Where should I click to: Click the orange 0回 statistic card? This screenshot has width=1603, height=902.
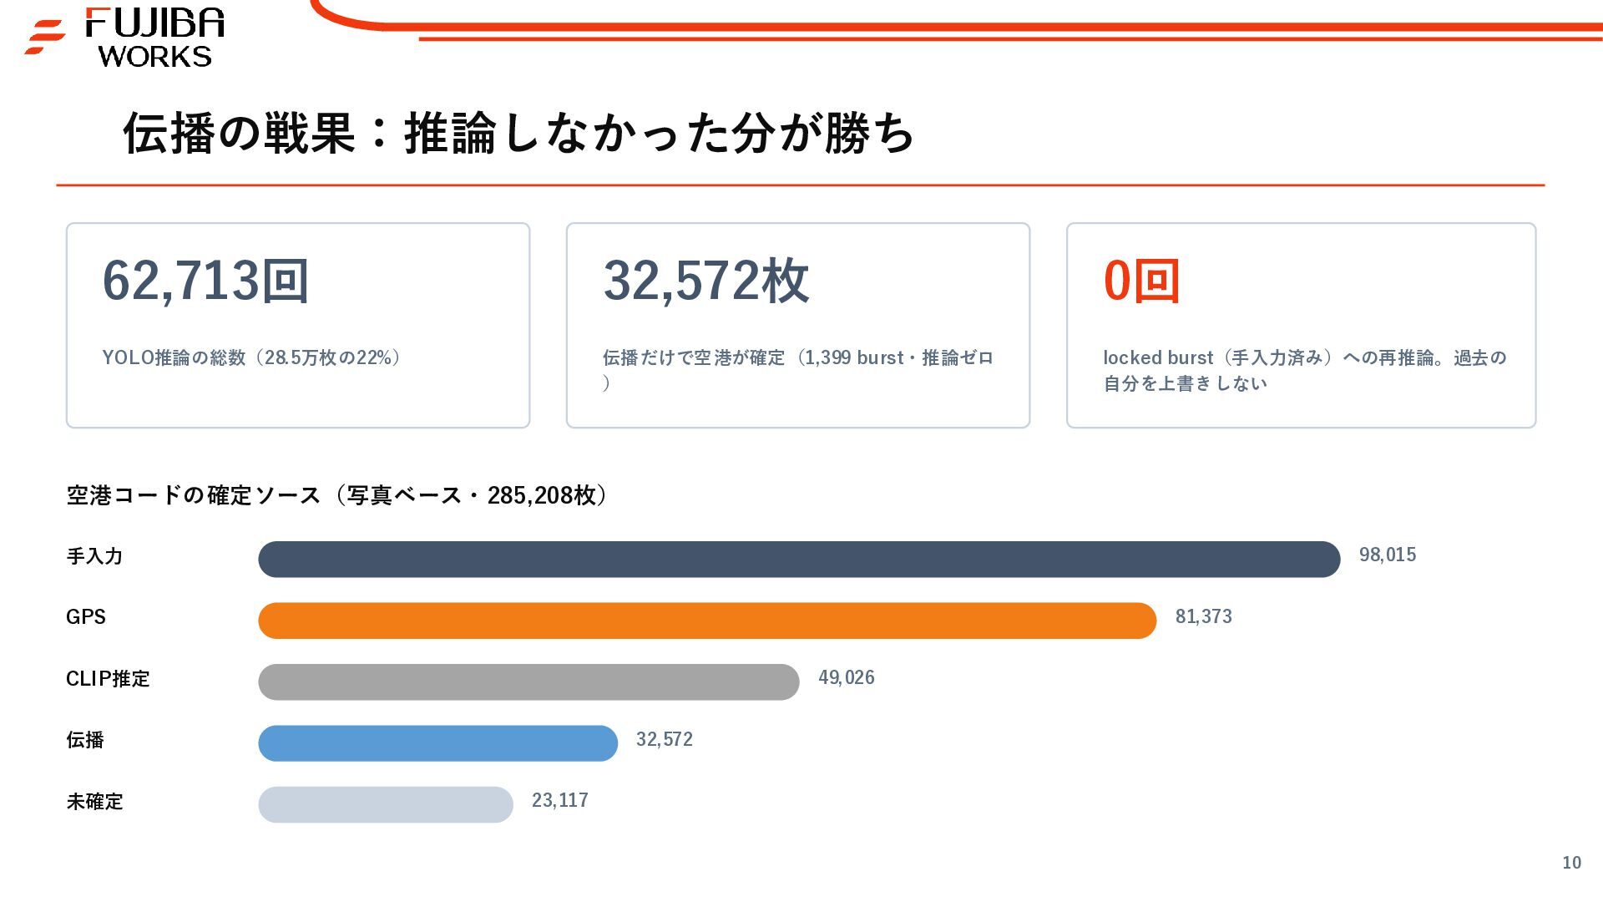pos(1301,326)
